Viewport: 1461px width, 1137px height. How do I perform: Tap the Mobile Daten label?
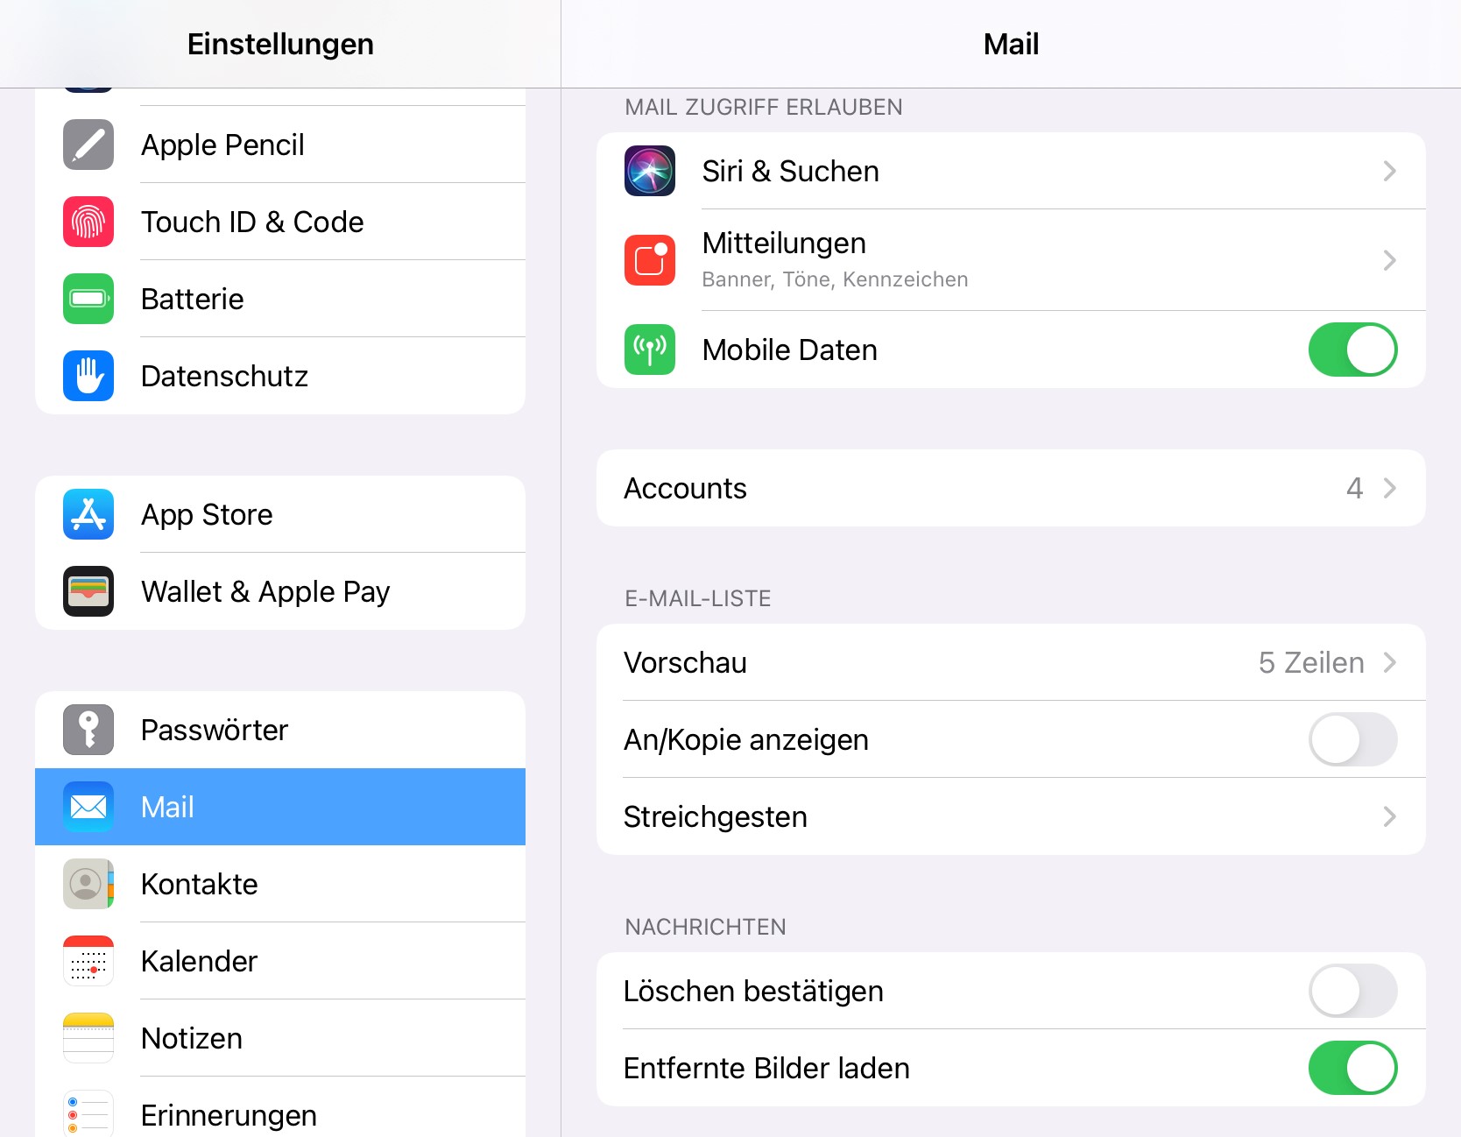789,350
